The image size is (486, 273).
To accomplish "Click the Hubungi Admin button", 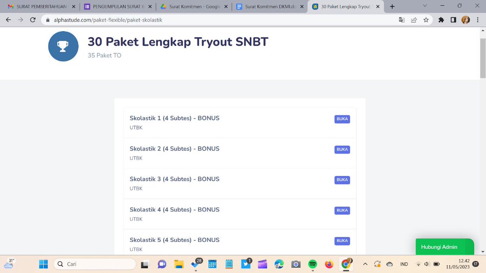I will click(x=445, y=247).
